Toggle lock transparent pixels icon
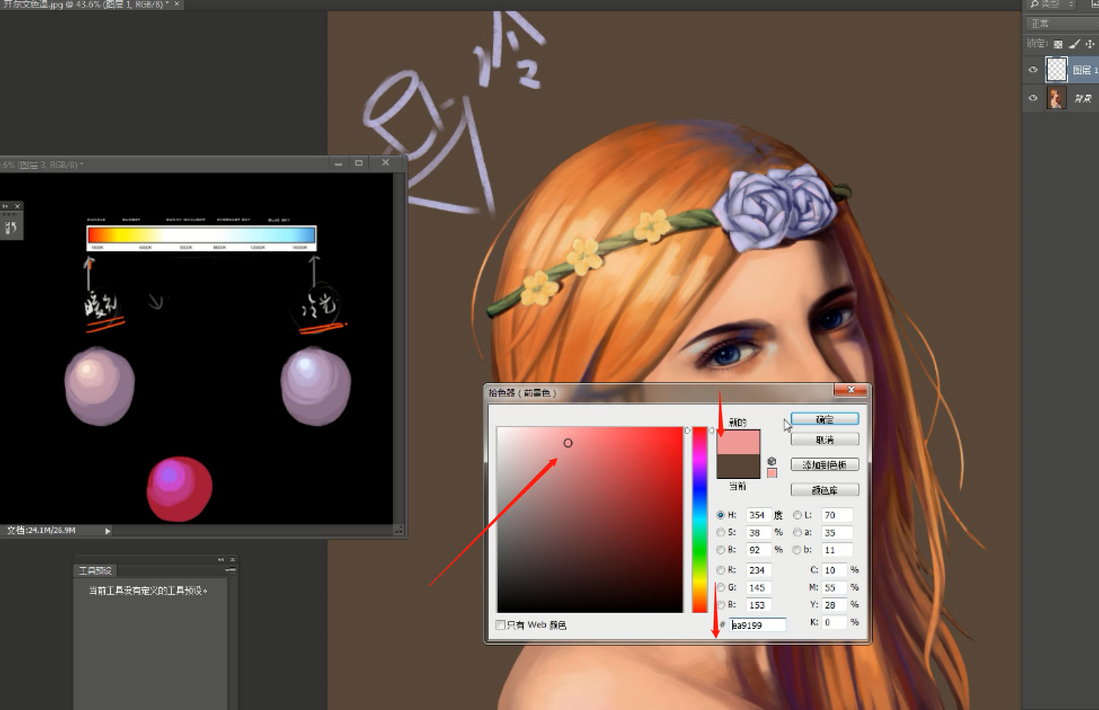1099x710 pixels. pos(1058,44)
